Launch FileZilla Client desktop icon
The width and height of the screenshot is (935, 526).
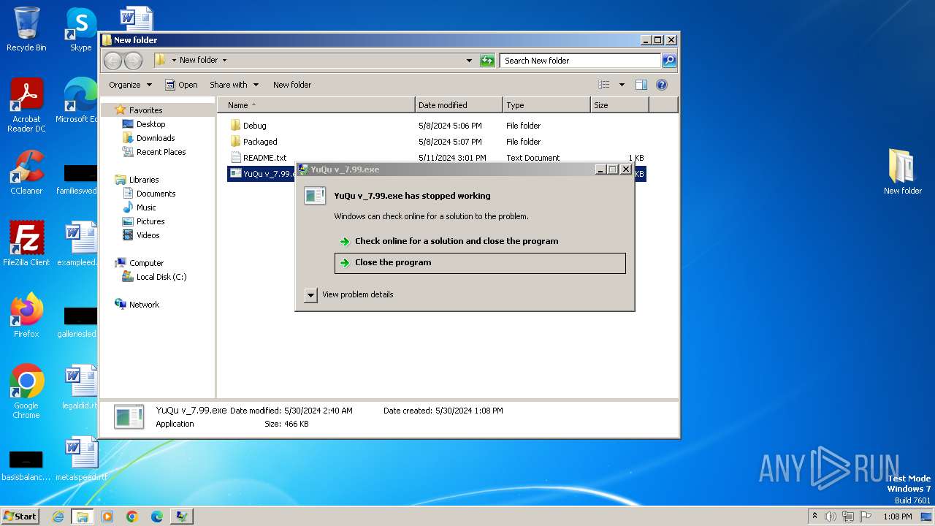[26, 243]
